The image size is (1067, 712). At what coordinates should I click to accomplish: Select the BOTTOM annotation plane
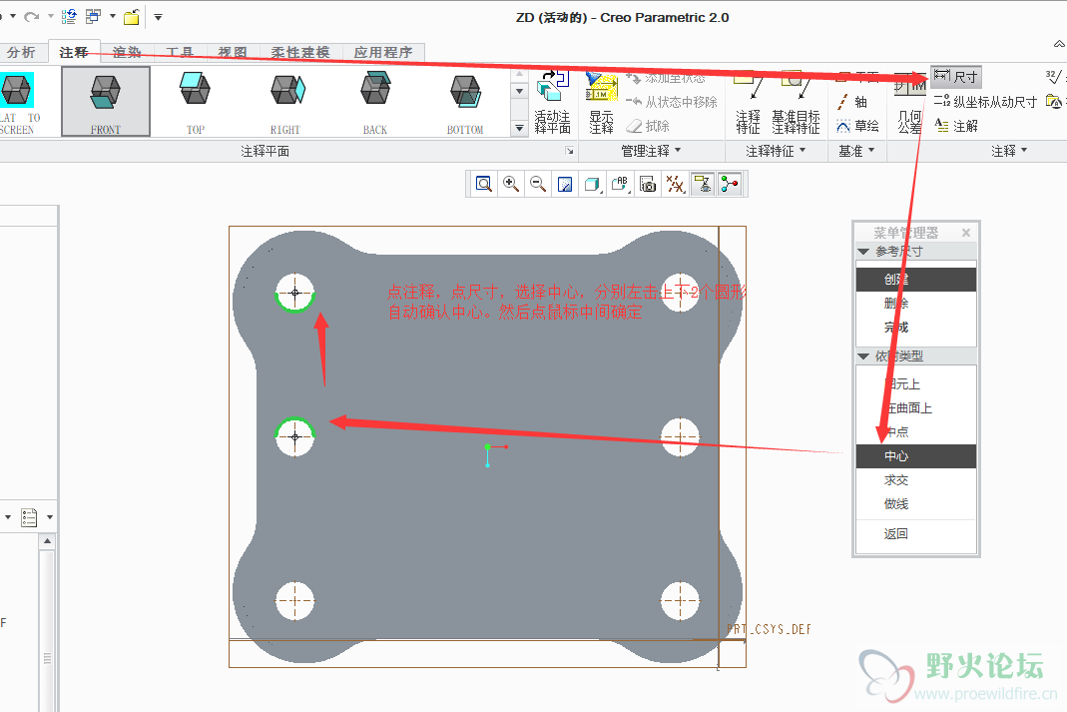pos(465,102)
